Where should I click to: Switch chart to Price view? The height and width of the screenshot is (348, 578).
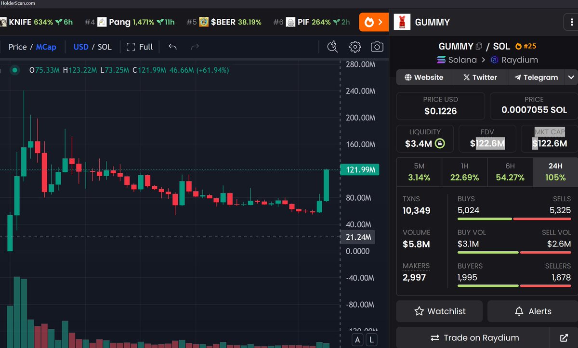17,47
